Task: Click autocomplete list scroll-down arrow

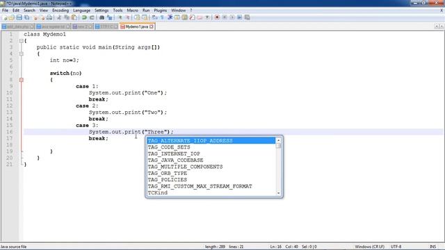Action: pos(278,193)
